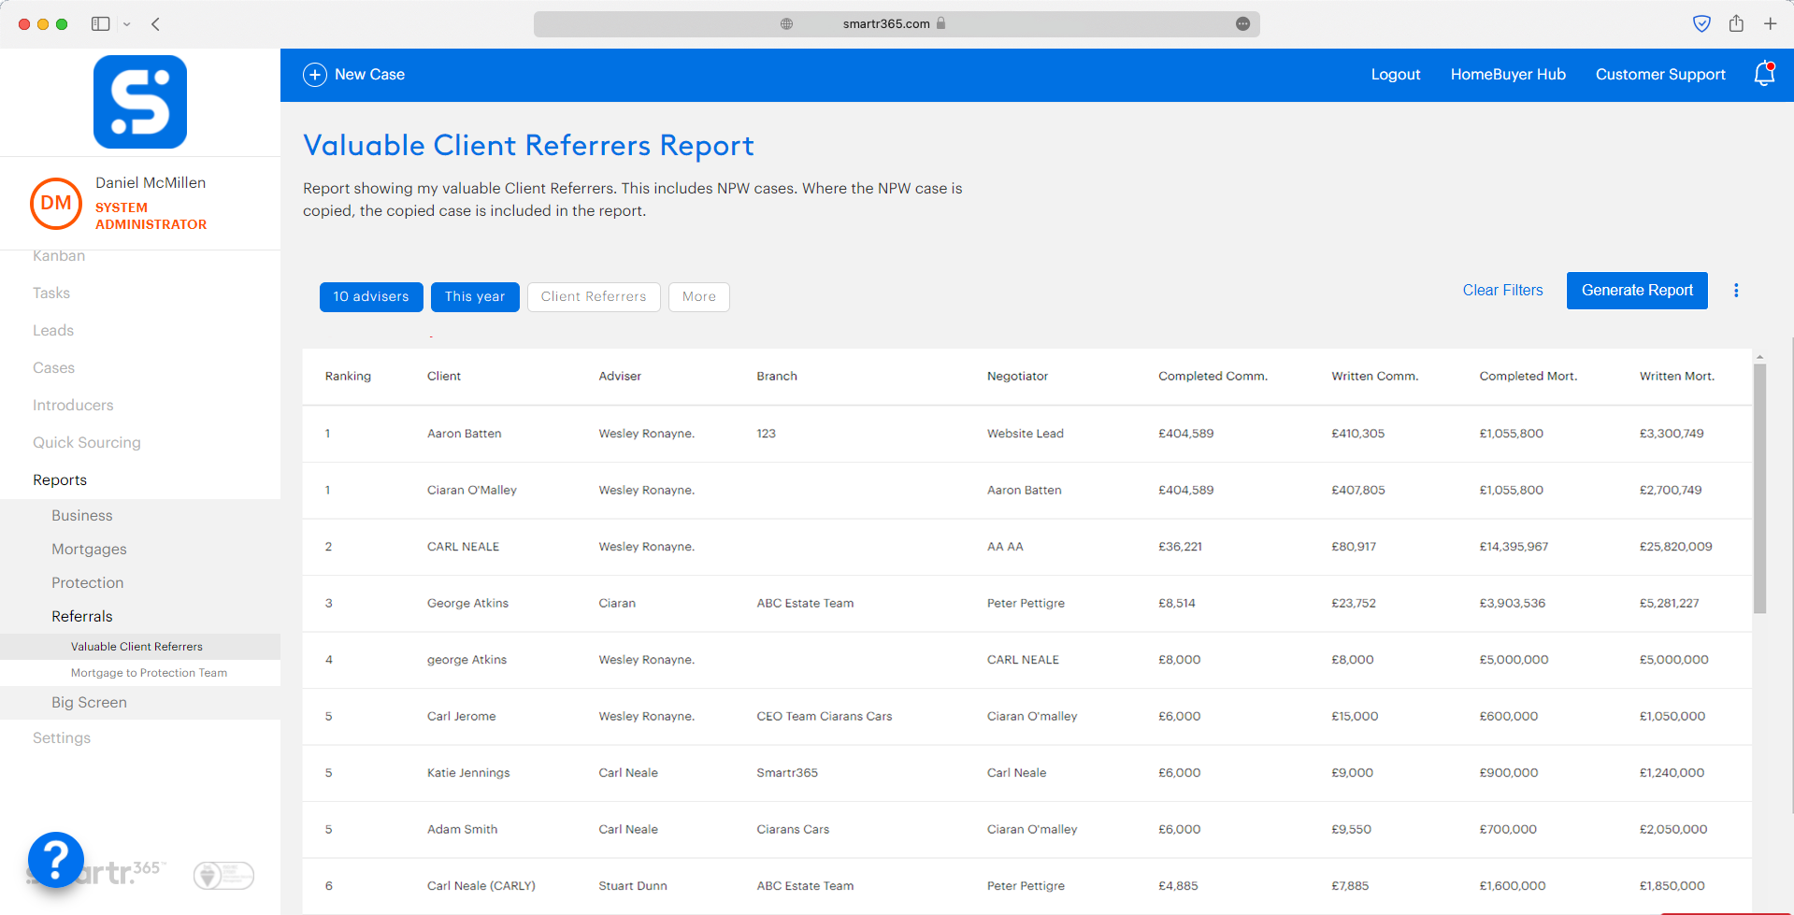Click the Carl Jerome client cell
1794x915 pixels.
(x=461, y=717)
